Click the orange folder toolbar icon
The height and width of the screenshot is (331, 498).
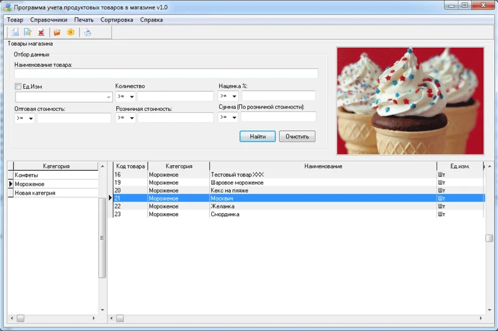coord(57,32)
